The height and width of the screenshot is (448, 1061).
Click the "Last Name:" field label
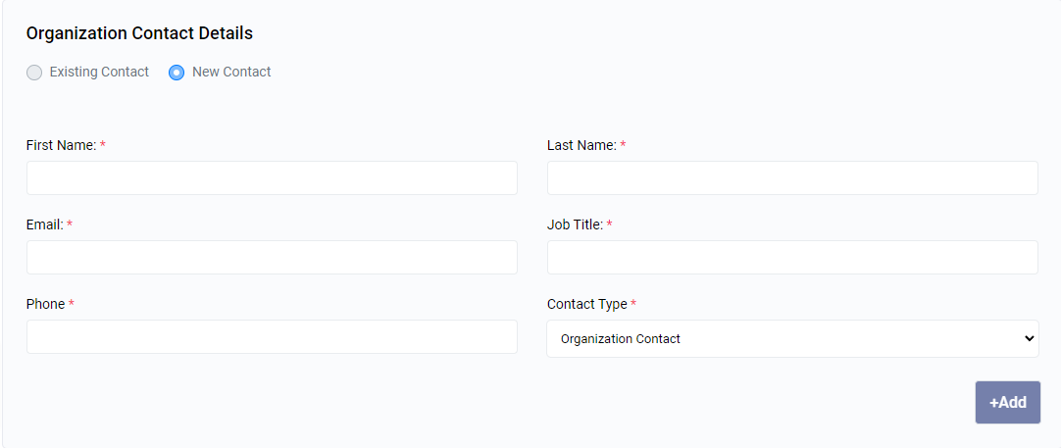click(x=581, y=145)
